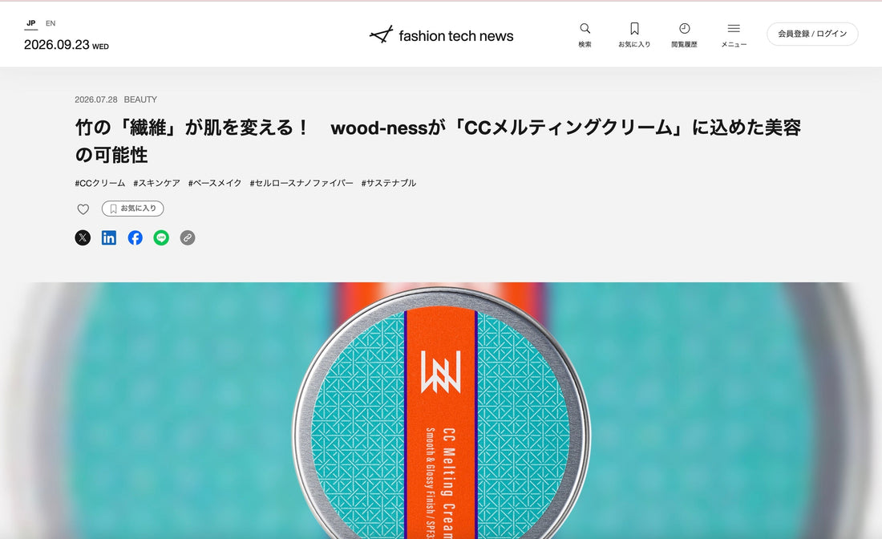Switch language to JP
This screenshot has width=882, height=539.
[31, 23]
